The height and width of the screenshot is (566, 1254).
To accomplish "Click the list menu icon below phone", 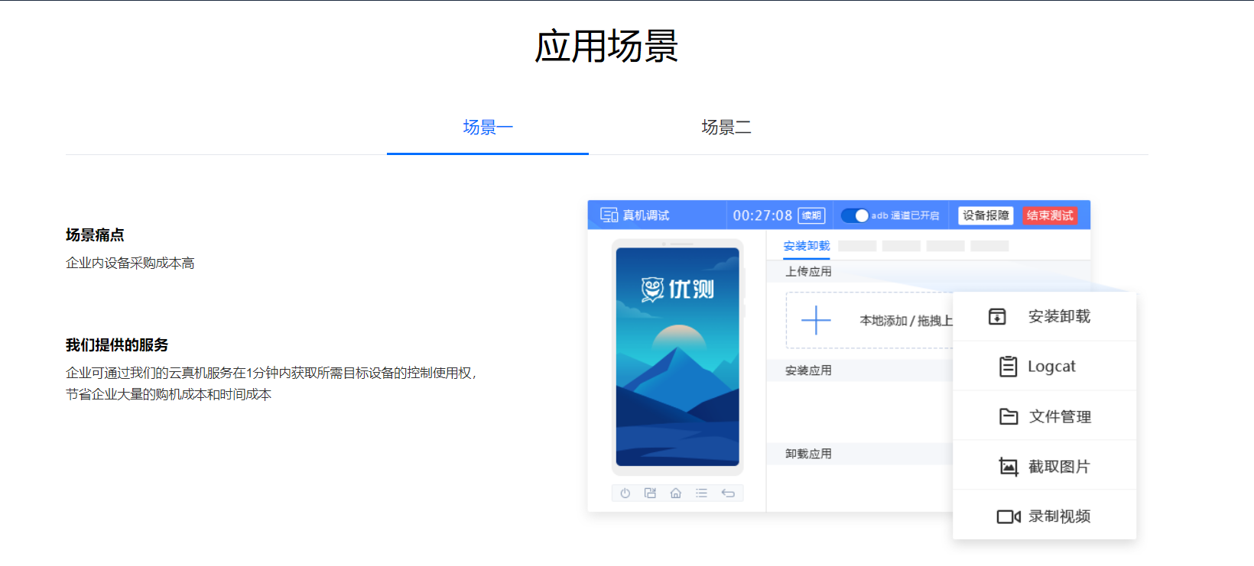I will (x=701, y=493).
